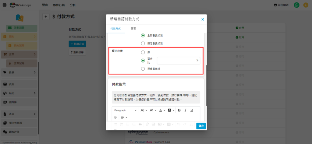
Task: Select the 按會員等級 radio button
Action: pyautogui.click(x=143, y=69)
